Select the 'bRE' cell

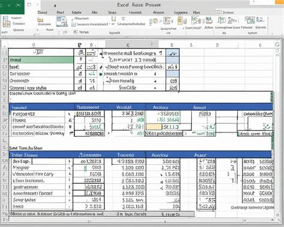coord(41,67)
